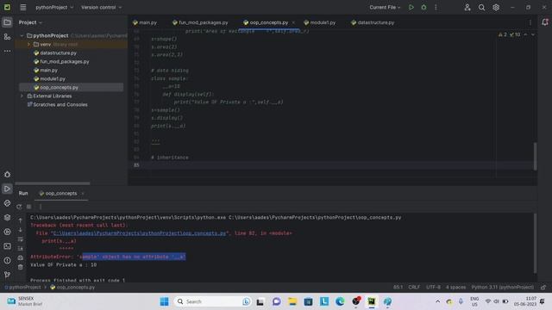The width and height of the screenshot is (552, 310).
Task: Open the Problems tool window
Action: coord(7,260)
